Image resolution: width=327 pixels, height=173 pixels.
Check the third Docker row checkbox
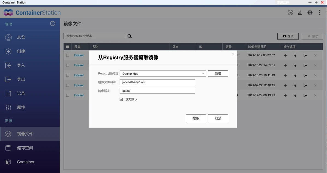68,75
